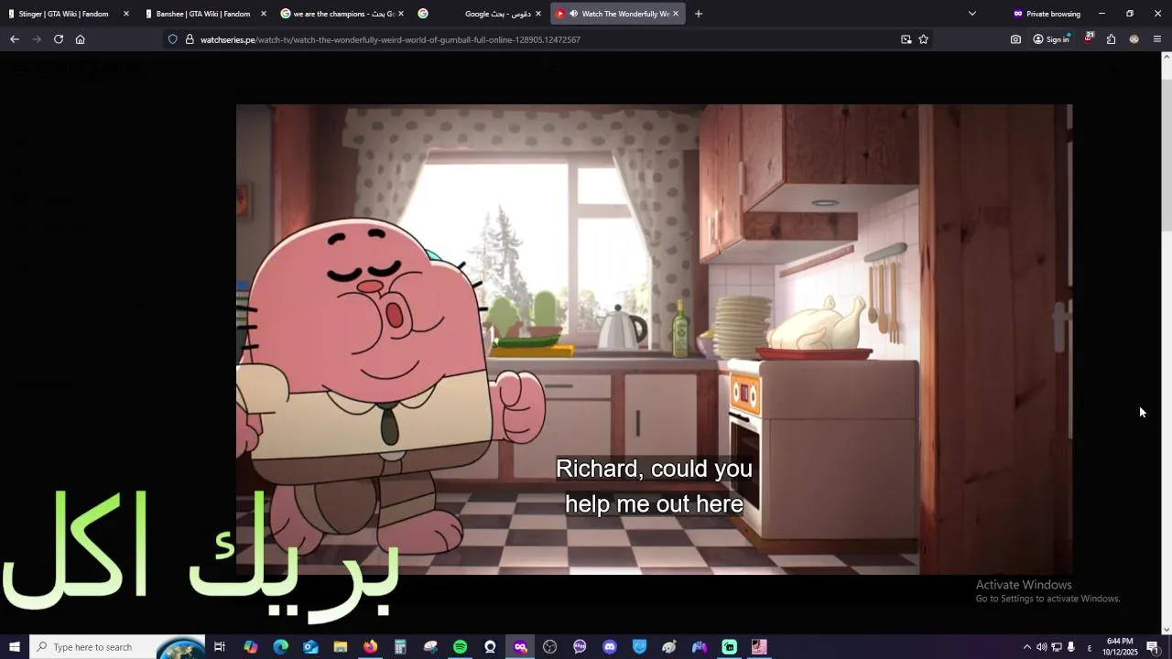
Task: Open Spotify from taskbar
Action: (461, 647)
